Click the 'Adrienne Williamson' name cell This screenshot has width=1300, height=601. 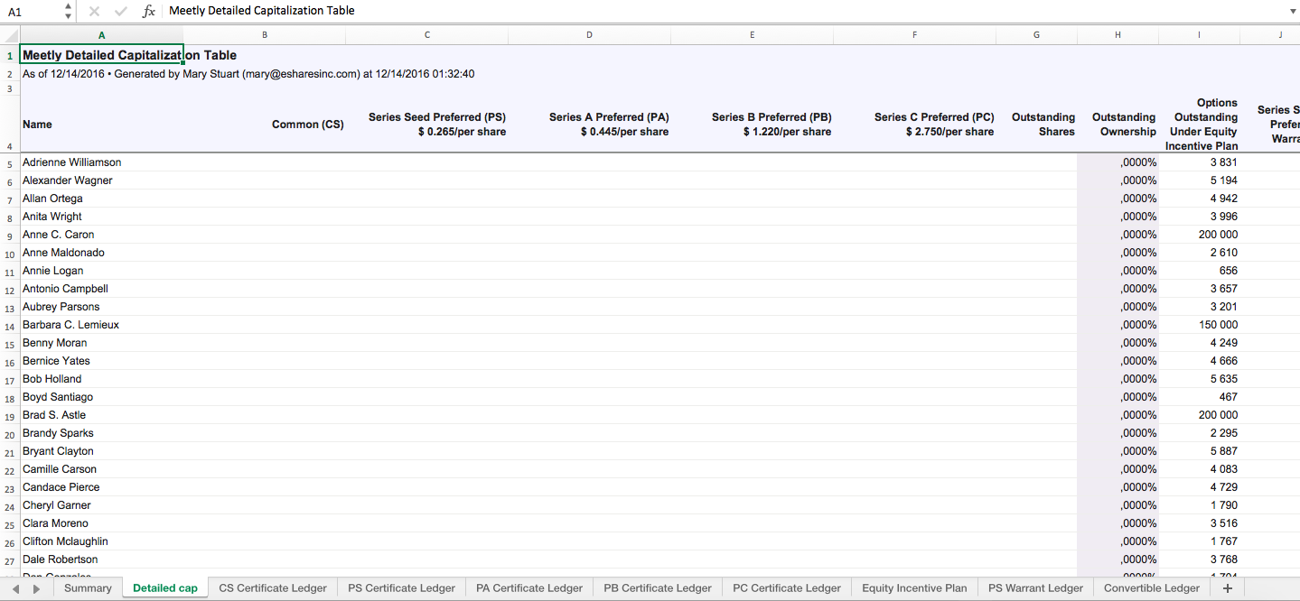click(101, 162)
